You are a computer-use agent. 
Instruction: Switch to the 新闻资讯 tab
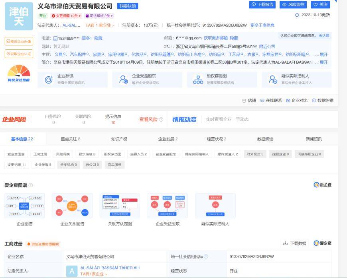point(314,139)
